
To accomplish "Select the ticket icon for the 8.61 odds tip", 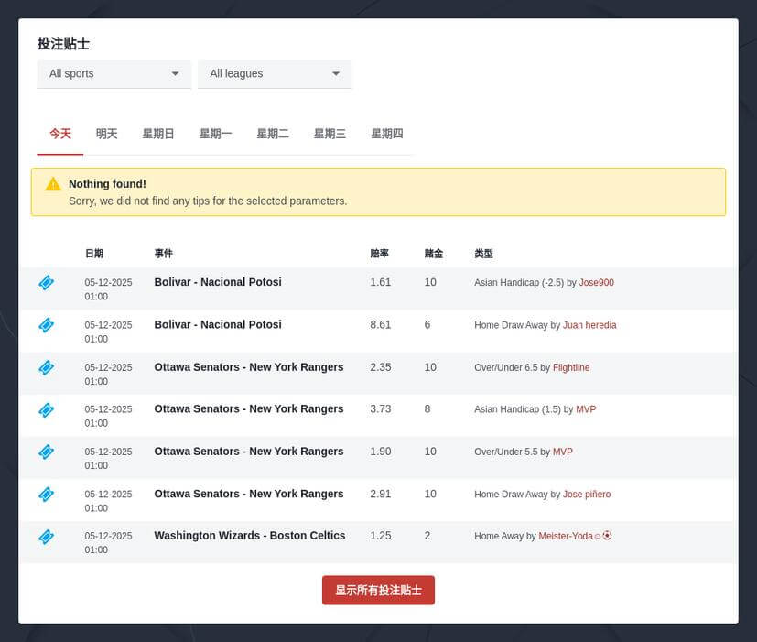I will point(46,325).
